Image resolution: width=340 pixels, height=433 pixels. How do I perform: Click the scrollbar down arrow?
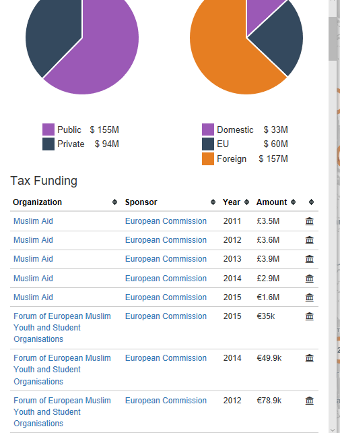tap(333, 430)
